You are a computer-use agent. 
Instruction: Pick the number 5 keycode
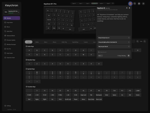coord(60,64)
